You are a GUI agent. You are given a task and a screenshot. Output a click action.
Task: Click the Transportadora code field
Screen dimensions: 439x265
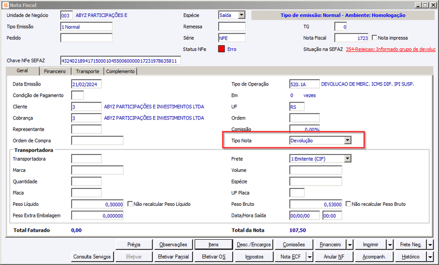pyautogui.click(x=86, y=159)
